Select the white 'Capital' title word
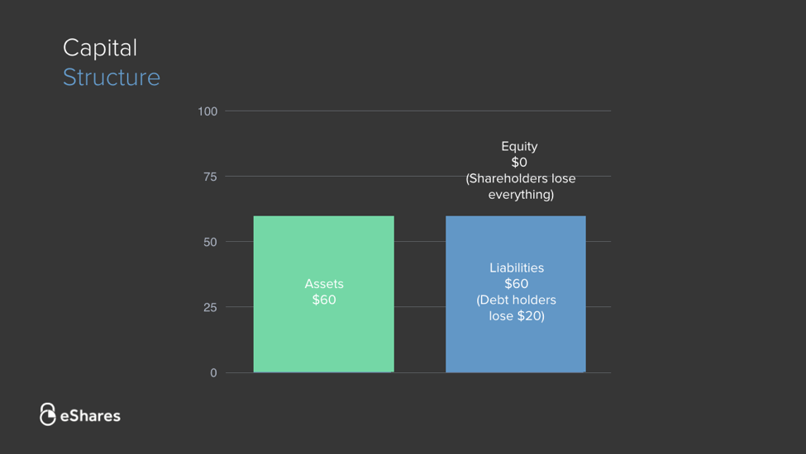806x454 pixels. 100,48
